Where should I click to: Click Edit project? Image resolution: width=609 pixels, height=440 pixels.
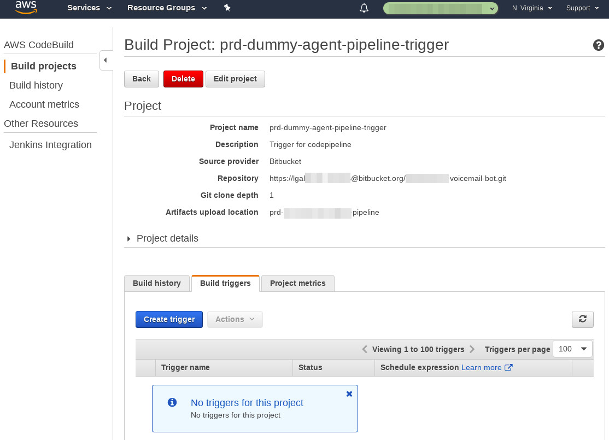(236, 79)
